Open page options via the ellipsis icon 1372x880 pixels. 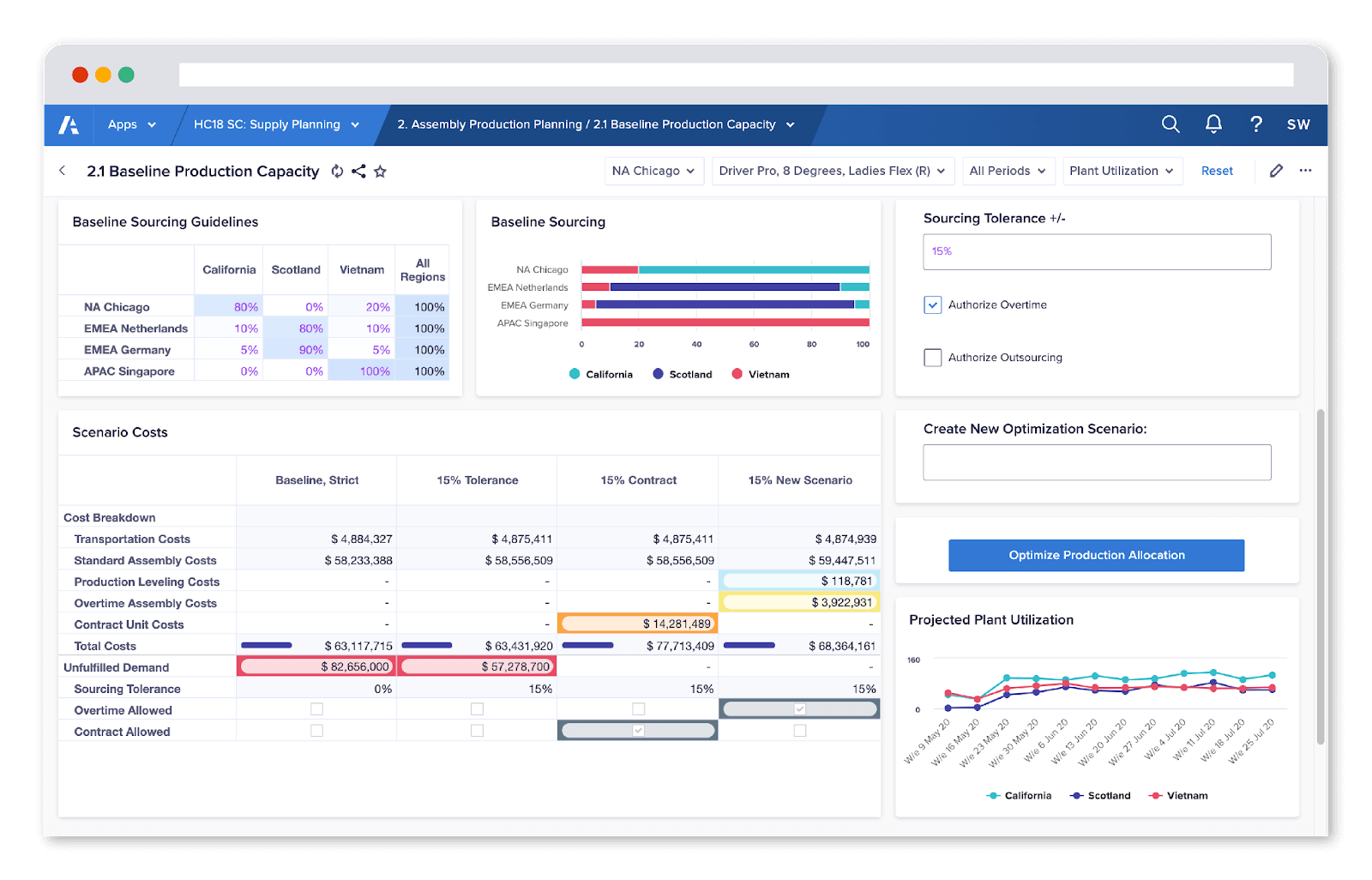(x=1305, y=171)
